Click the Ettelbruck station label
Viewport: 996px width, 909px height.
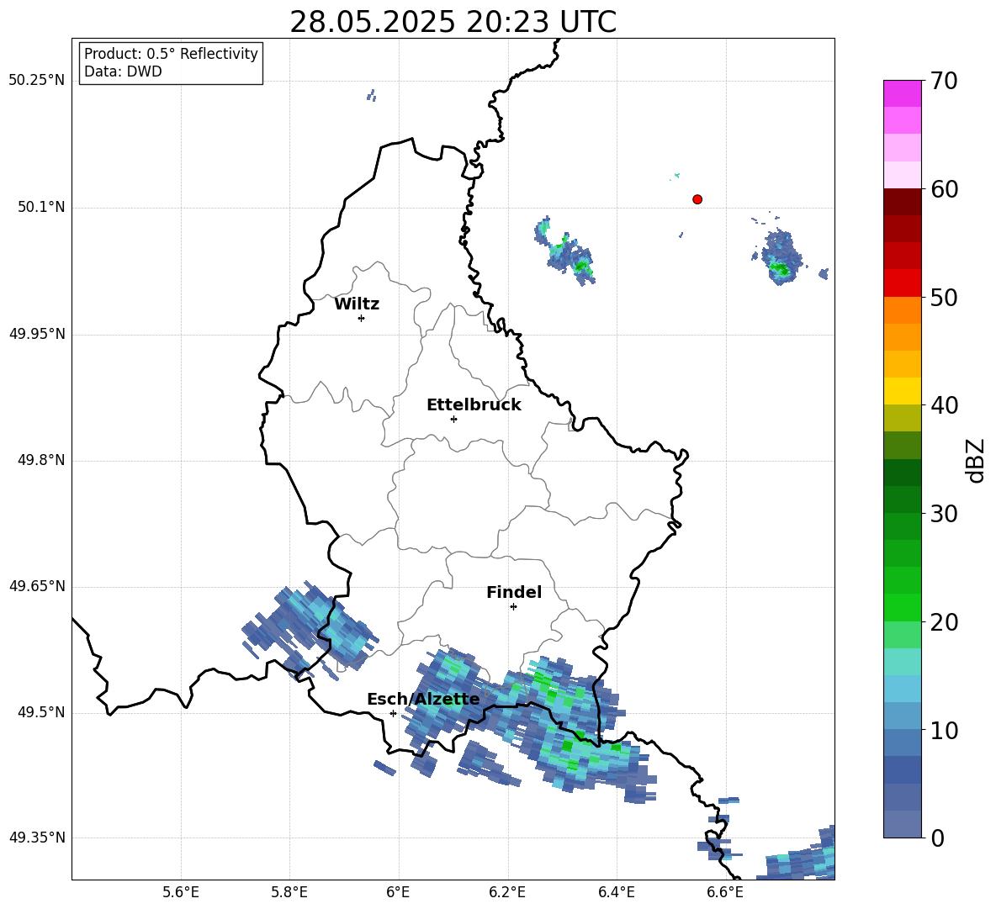(x=474, y=405)
